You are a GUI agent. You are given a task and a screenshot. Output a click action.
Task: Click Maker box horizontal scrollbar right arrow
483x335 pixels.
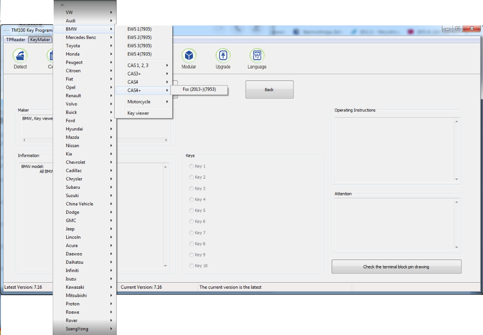[167, 140]
